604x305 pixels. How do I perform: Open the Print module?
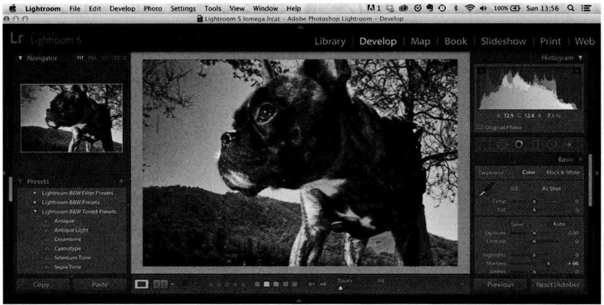click(549, 41)
